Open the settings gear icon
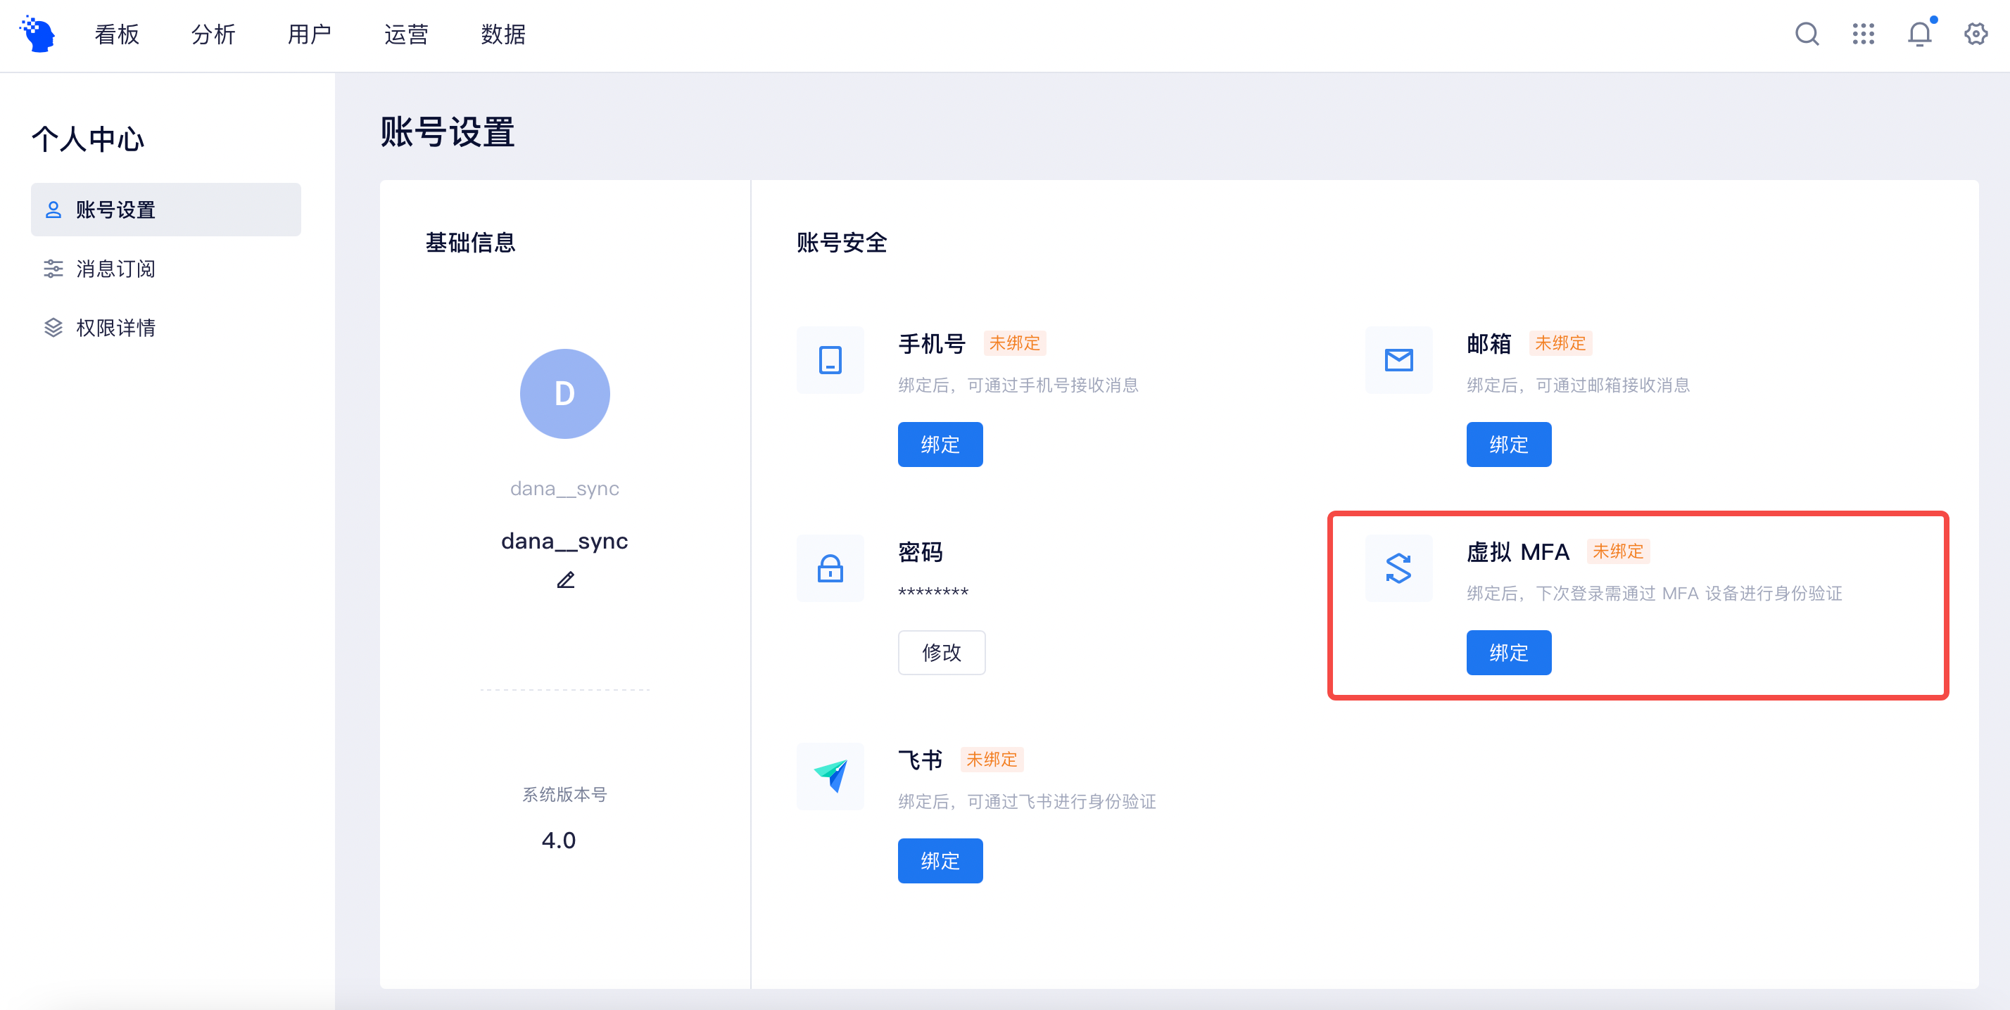 click(1976, 34)
